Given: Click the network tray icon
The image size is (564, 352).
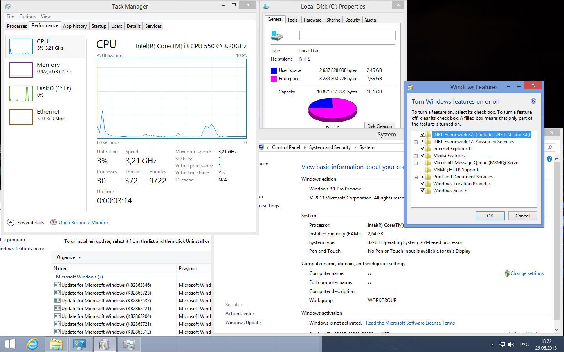Looking at the screenshot, I should (x=502, y=345).
